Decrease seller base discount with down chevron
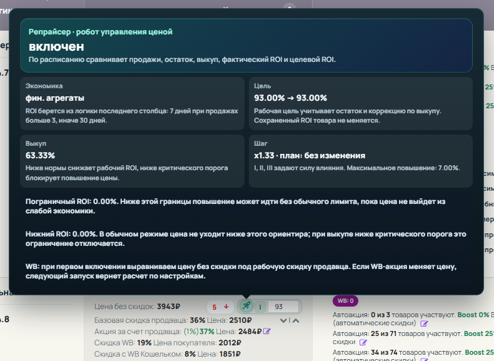The image size is (494, 361). coord(283,320)
